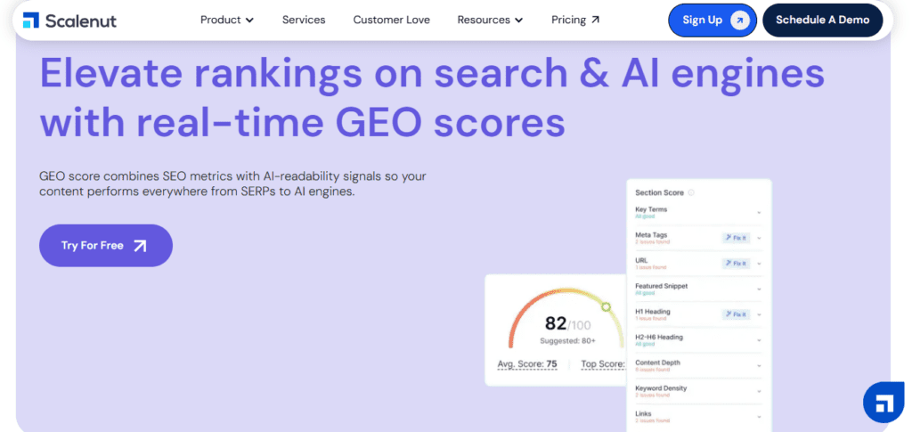Open the floating chat widget icon
This screenshot has width=912, height=432.
[x=883, y=403]
